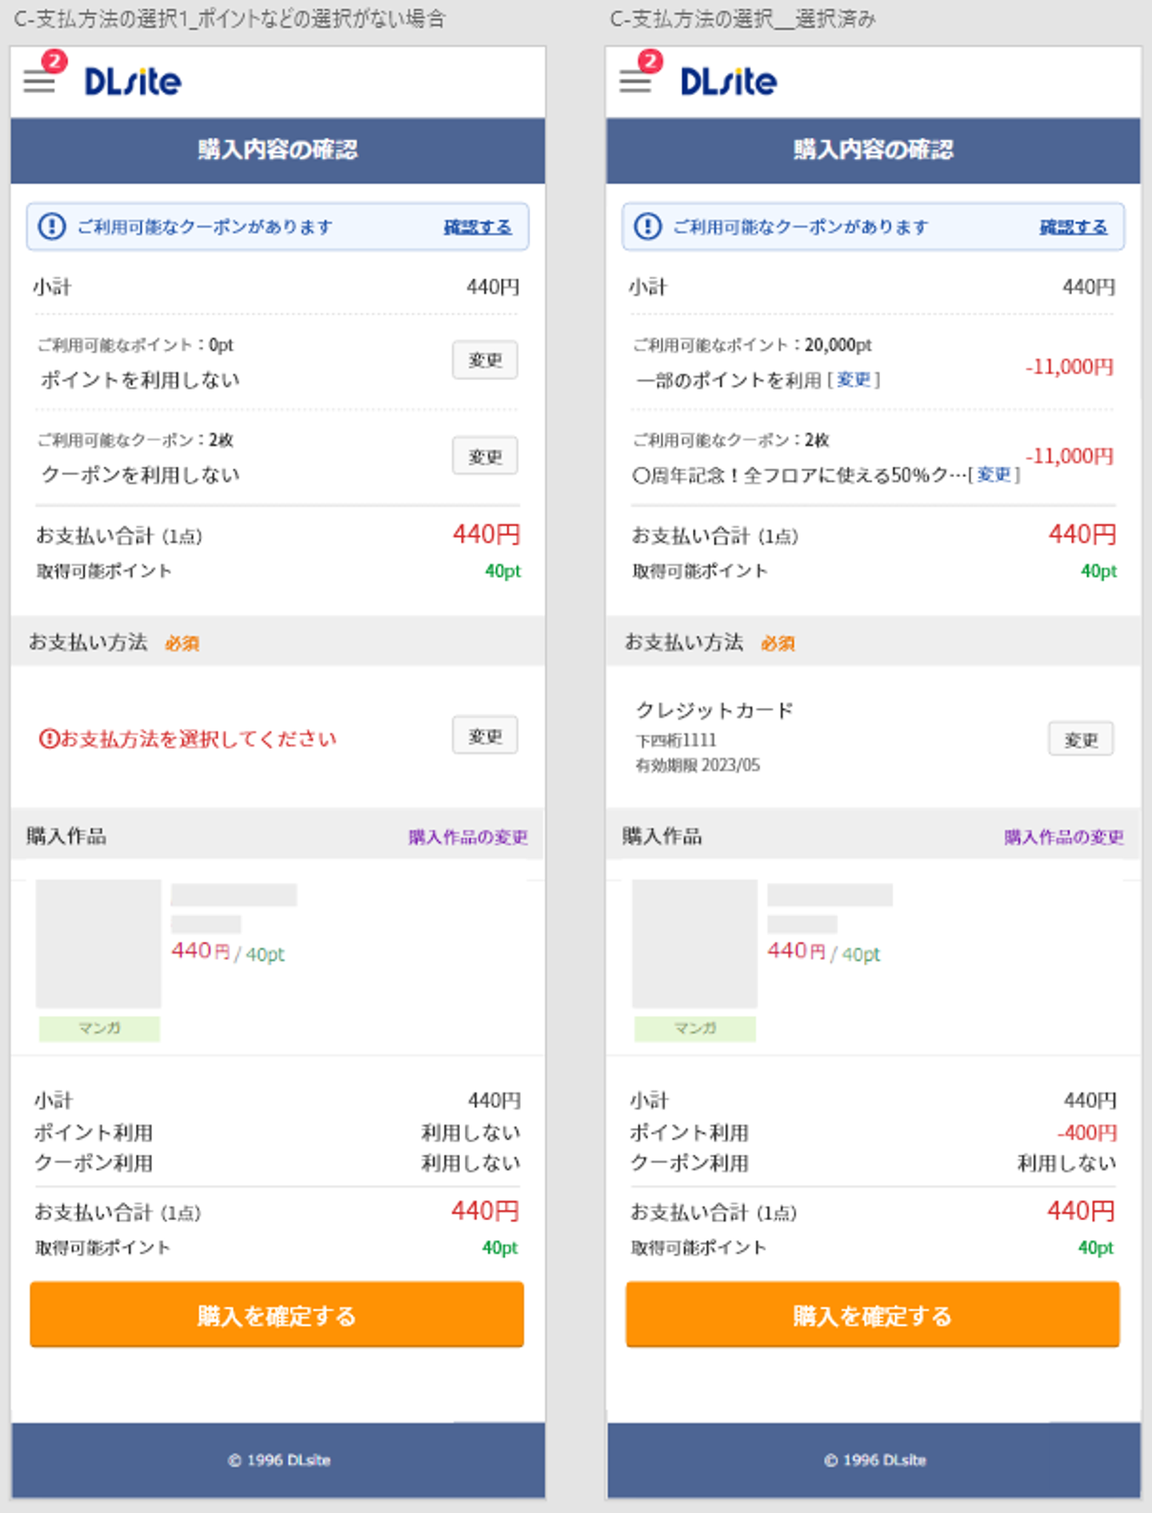The image size is (1152, 1513).
Task: Click coupon info icon in the right mockup
Action: pyautogui.click(x=647, y=226)
